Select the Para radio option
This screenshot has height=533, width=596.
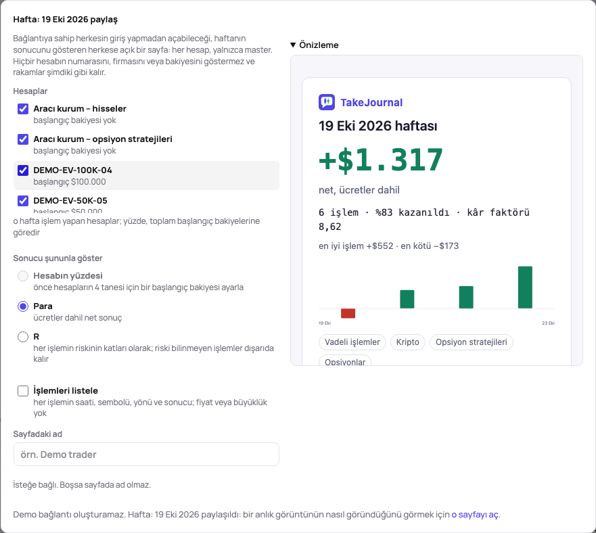[23, 306]
